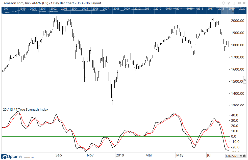Jump to 2015 on the overview timeline
This screenshot has height=160, width=248.
coord(190,9)
